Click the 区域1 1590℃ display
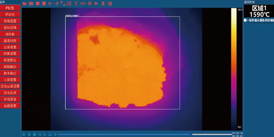Viewport: 274px width, 137px height. pos(259,11)
